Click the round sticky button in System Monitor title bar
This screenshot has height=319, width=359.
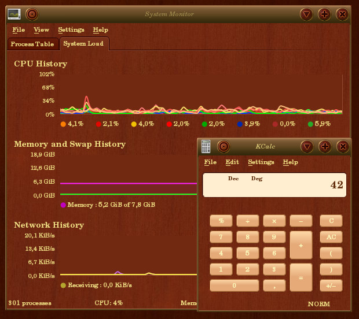(32, 14)
